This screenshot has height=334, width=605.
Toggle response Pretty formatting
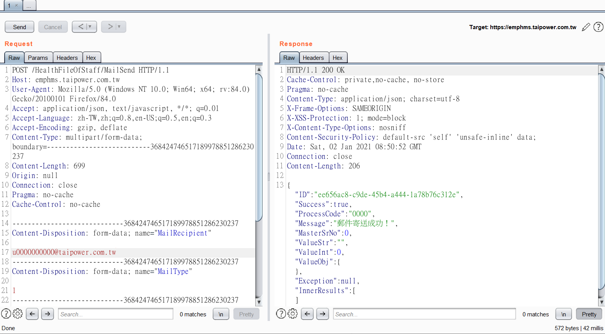589,314
